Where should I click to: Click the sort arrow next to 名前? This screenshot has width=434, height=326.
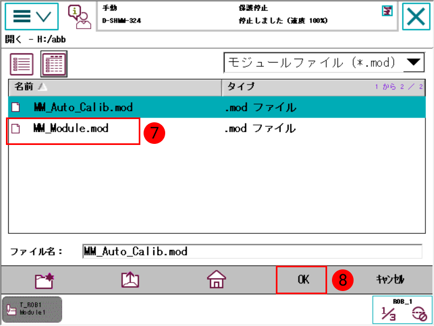(42, 87)
